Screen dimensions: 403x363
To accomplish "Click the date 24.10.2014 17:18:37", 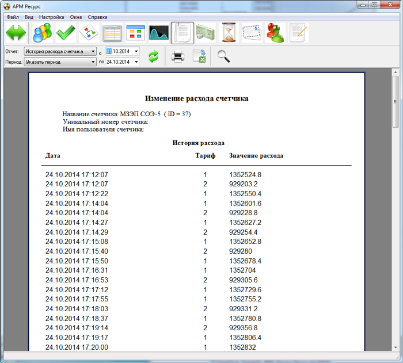I will pyautogui.click(x=77, y=319).
